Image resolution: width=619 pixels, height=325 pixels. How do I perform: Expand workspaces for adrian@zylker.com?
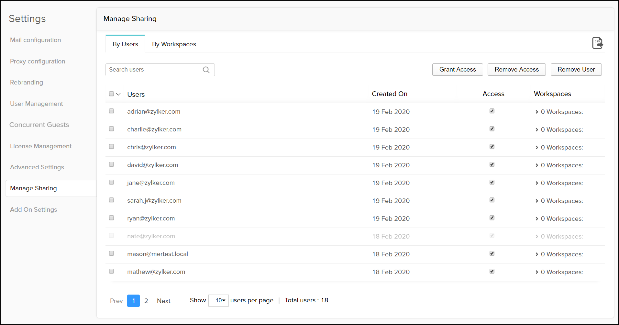tap(537, 112)
